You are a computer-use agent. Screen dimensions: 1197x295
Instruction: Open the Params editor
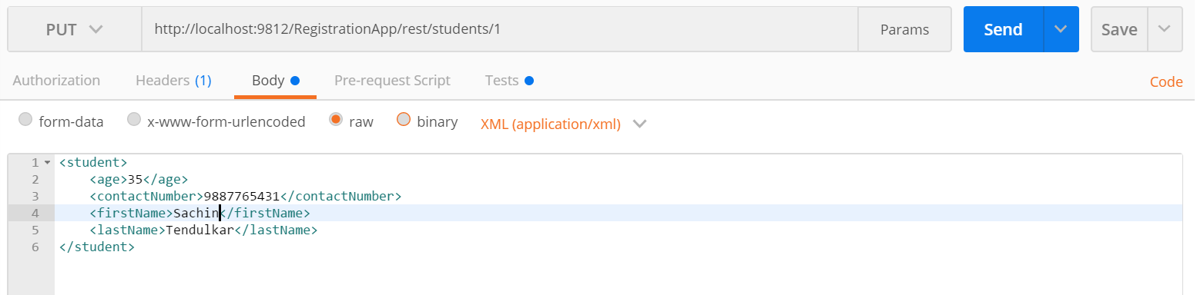coord(904,29)
